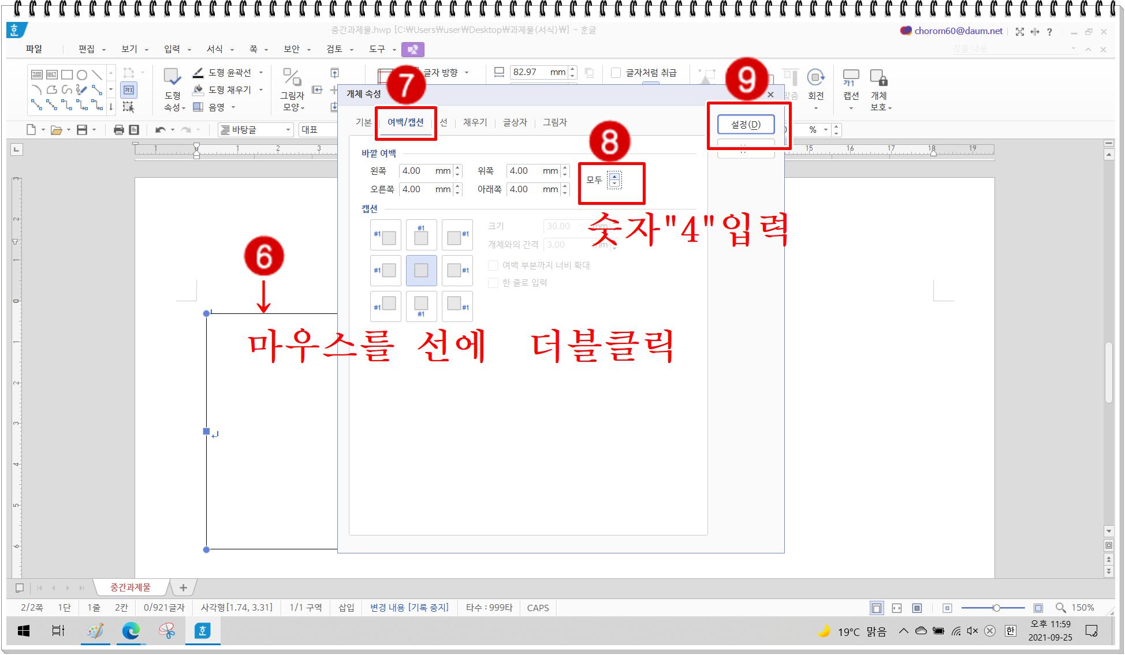Click the zoom magnifier icon in status bar
The height and width of the screenshot is (655, 1125).
tap(1060, 608)
